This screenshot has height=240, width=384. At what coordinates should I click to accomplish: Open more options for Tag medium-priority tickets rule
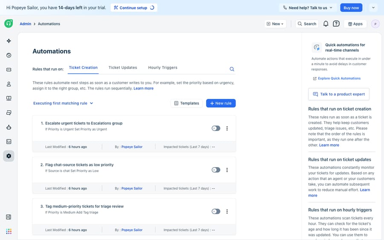227,211
